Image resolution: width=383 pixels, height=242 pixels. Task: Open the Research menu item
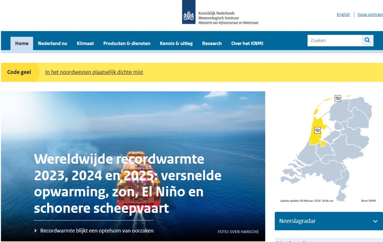click(212, 43)
